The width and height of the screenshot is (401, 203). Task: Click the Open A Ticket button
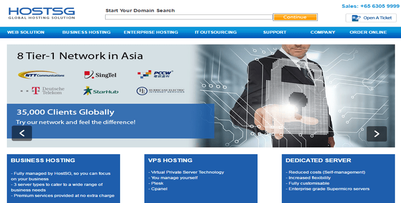pos(371,18)
